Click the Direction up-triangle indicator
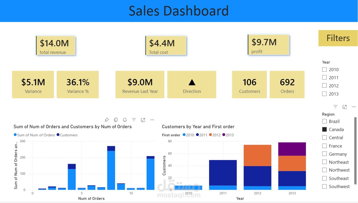 (x=192, y=82)
